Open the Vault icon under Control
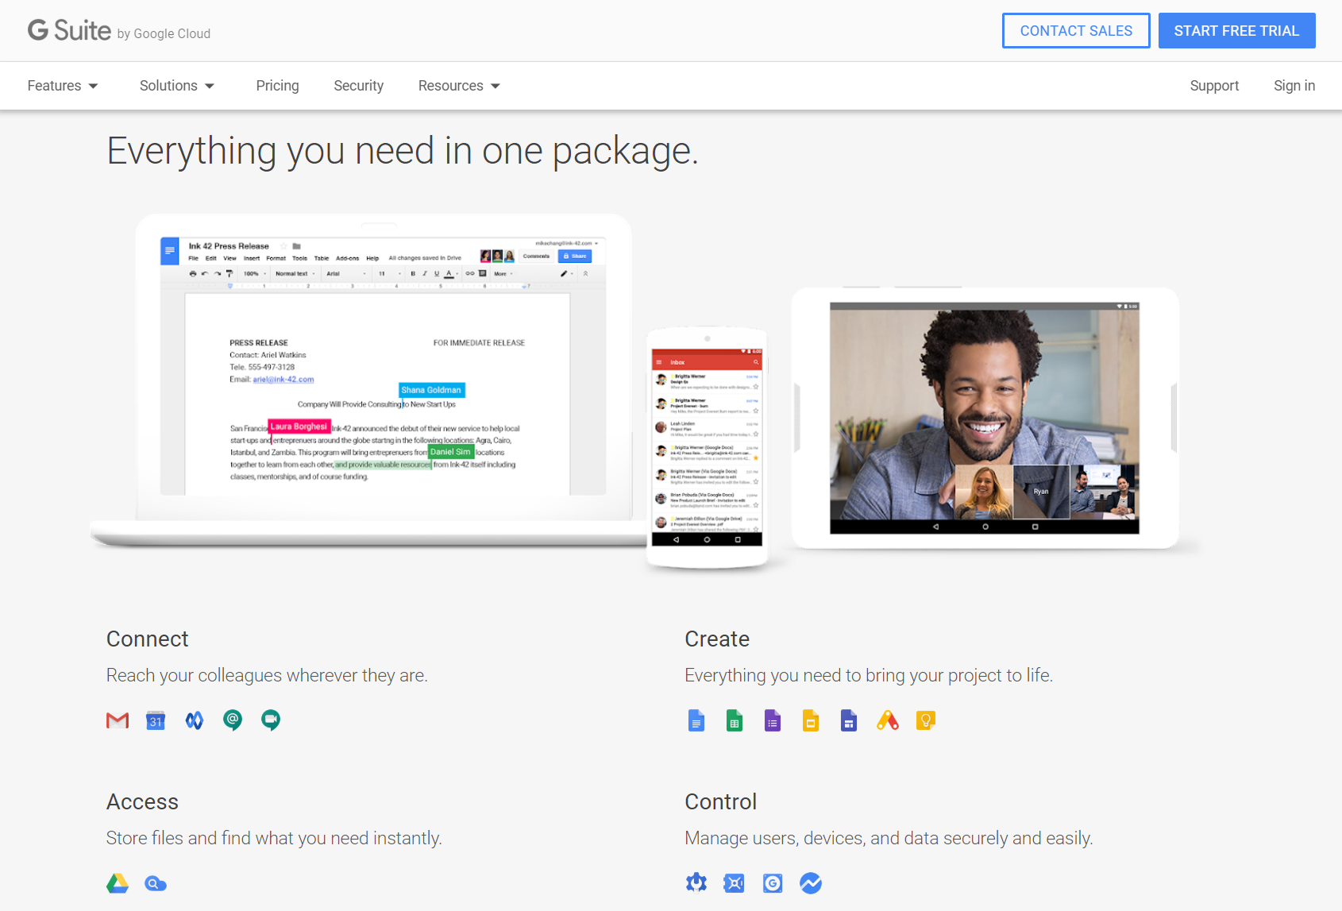Screen dimensions: 1342x911 click(x=735, y=883)
